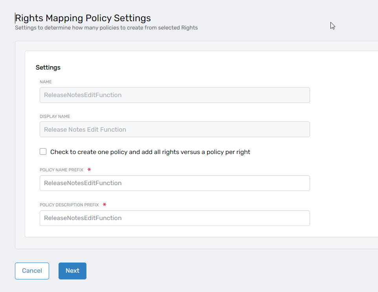This screenshot has width=378, height=292.
Task: Click the NAME field label
Action: 46,82
